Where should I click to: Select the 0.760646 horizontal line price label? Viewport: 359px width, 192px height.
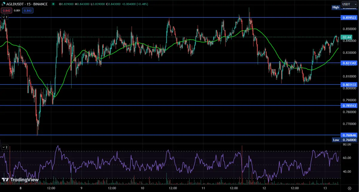pos(349,135)
